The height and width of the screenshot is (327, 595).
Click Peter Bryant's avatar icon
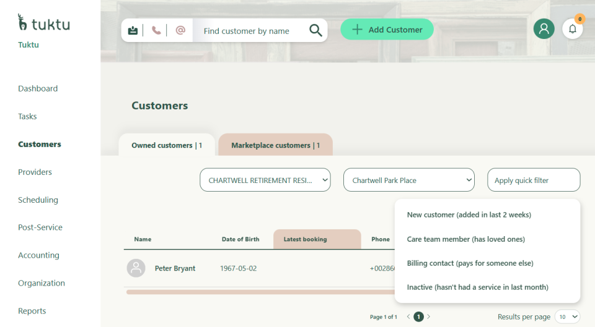[x=136, y=268]
